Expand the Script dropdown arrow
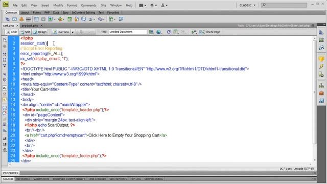327x184 pixels. 104,19
